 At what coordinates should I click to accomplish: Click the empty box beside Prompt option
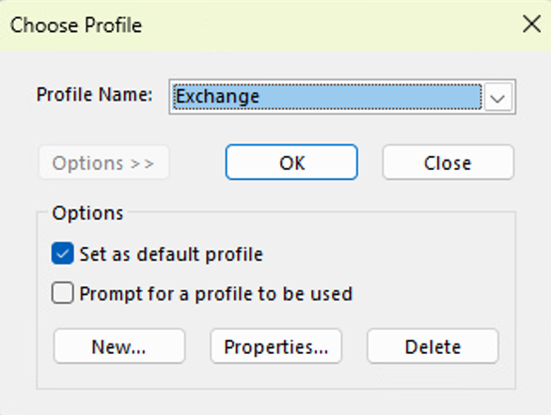[63, 293]
